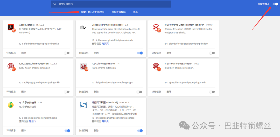This screenshot has width=280, height=137.
Task: Click 'ICBC Assist chrome extension' description
Action: (x=34, y=68)
